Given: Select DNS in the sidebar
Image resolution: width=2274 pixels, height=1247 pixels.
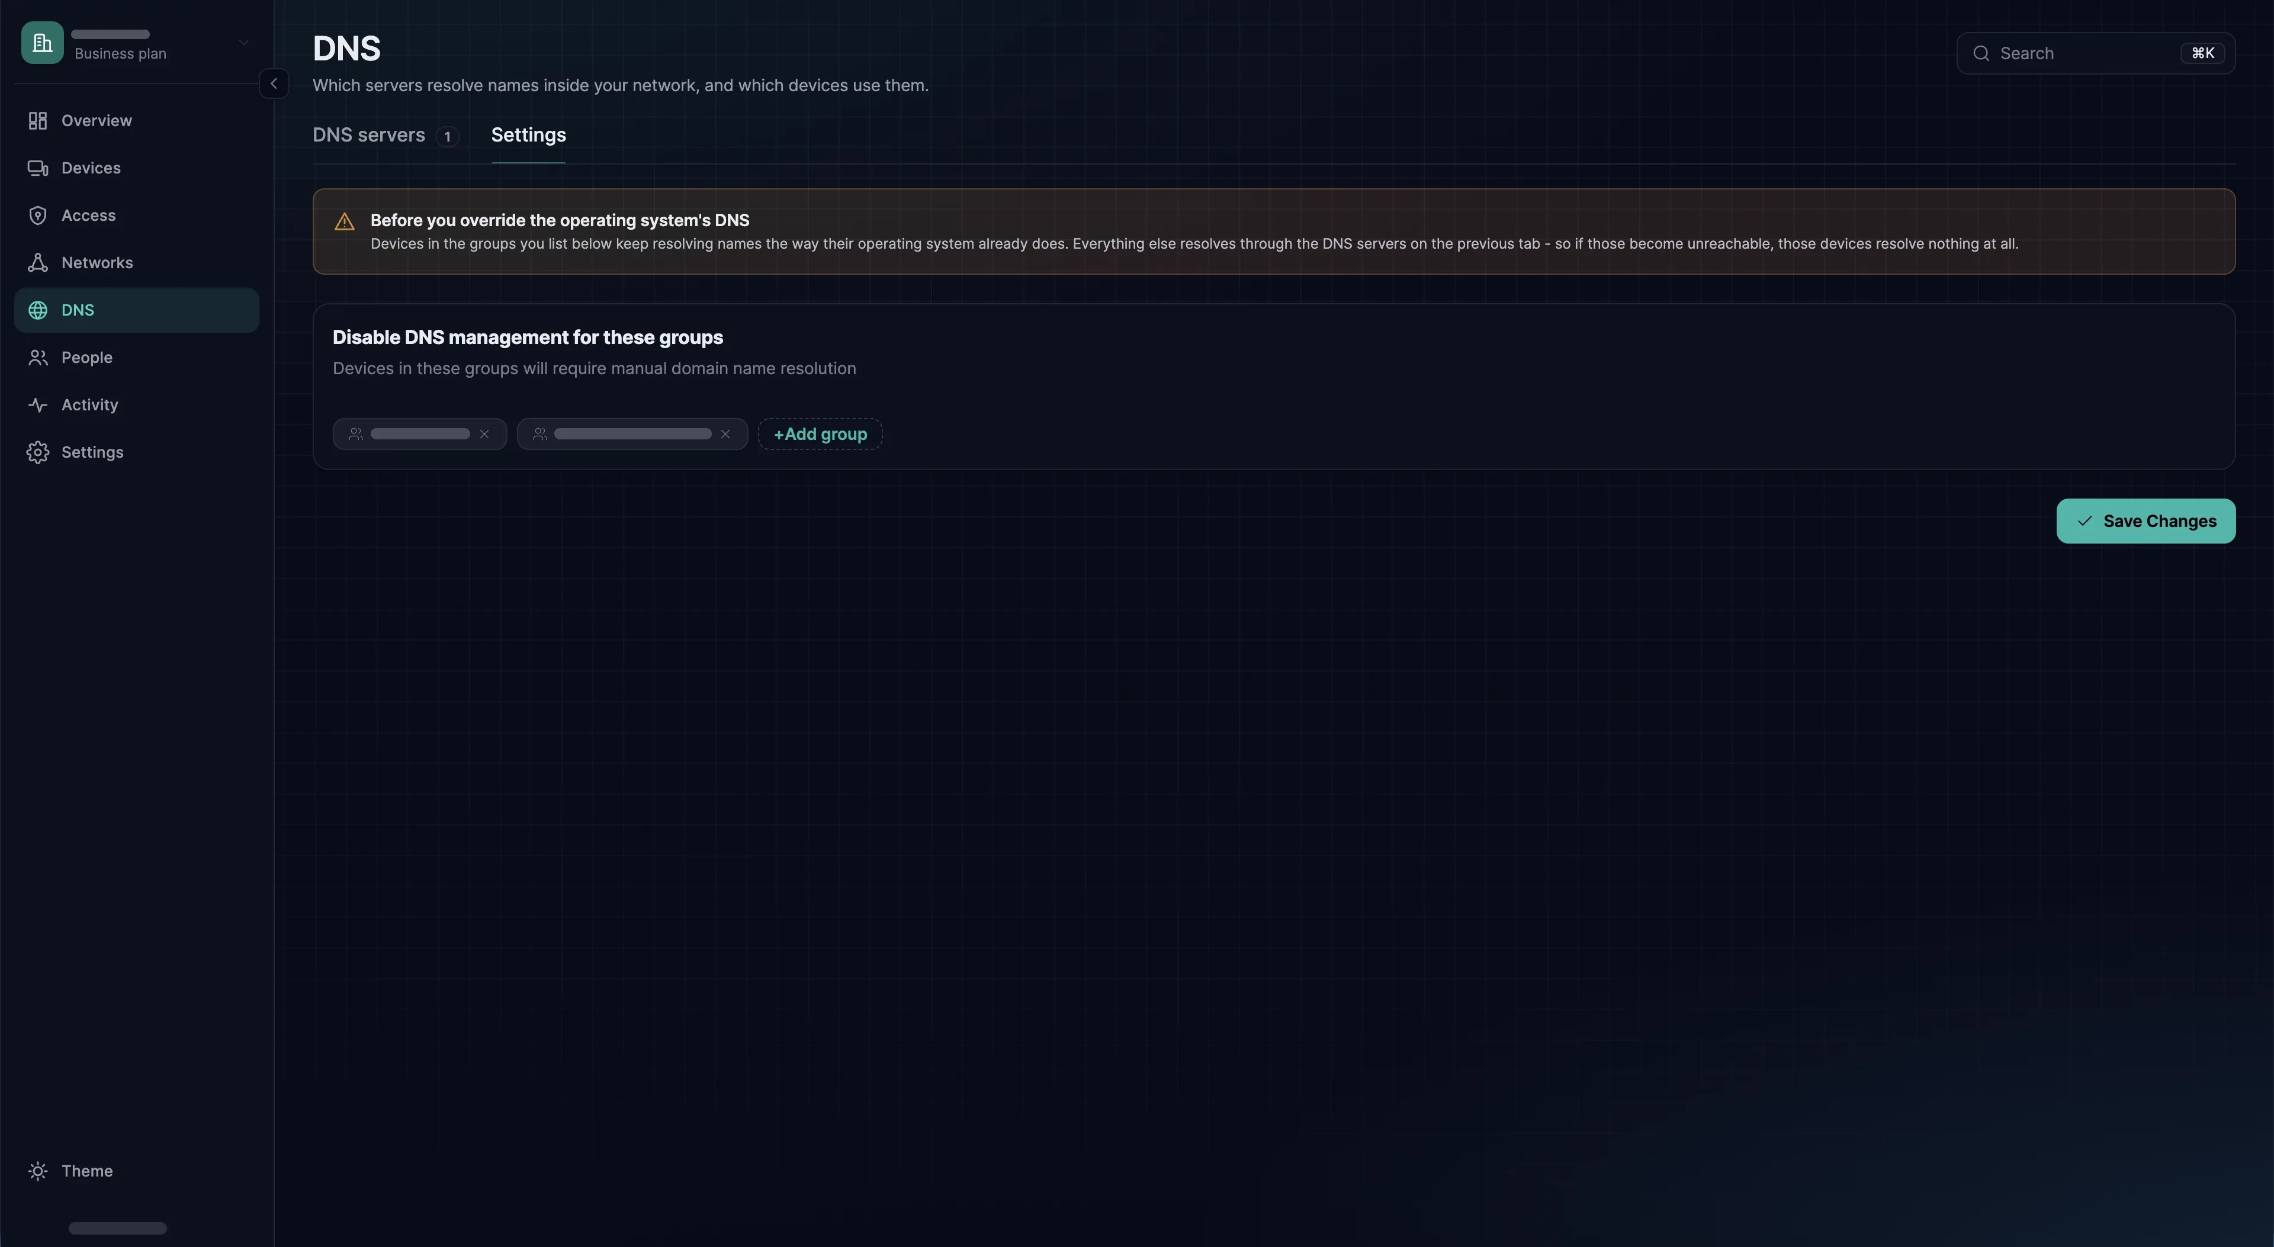Looking at the screenshot, I should [137, 310].
